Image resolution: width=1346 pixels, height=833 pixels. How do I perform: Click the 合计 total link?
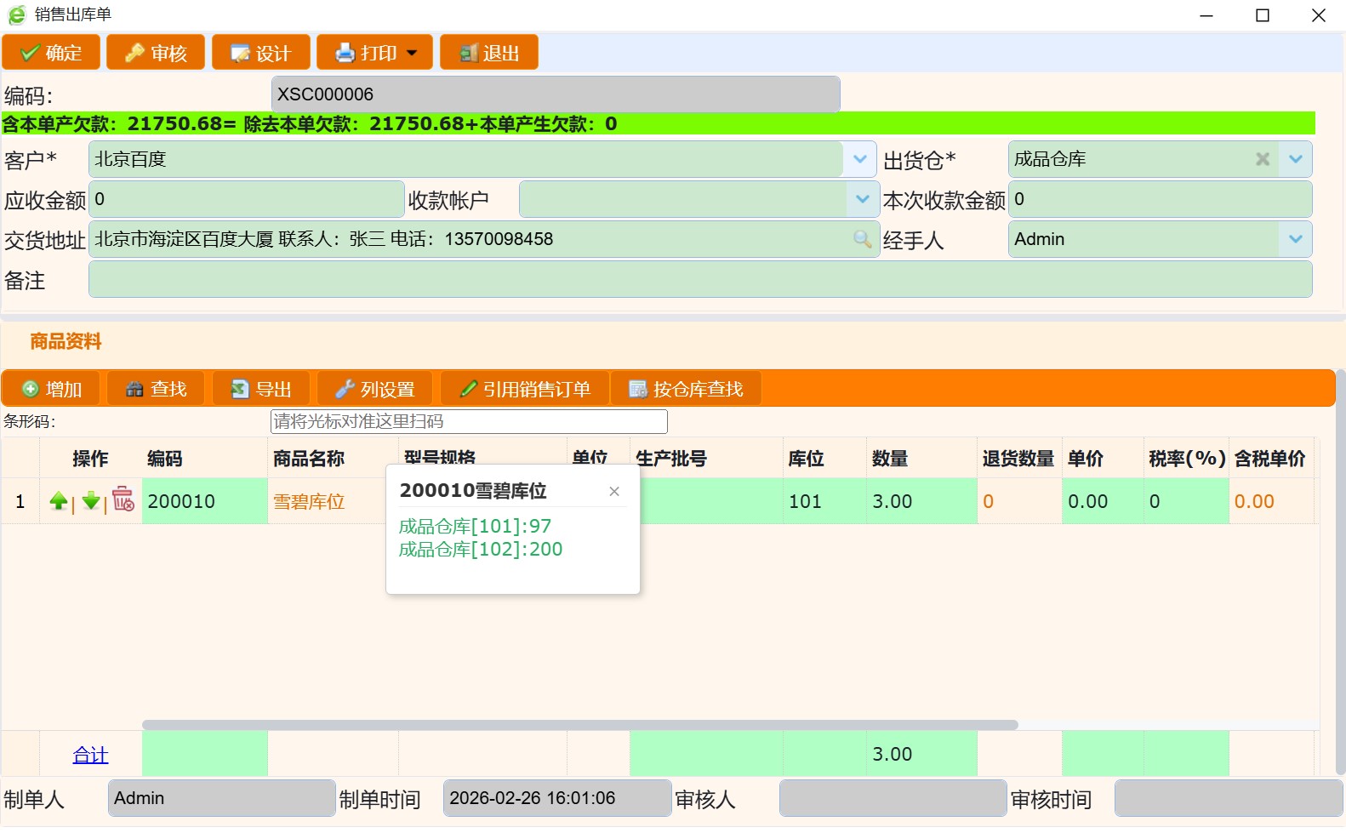[90, 755]
